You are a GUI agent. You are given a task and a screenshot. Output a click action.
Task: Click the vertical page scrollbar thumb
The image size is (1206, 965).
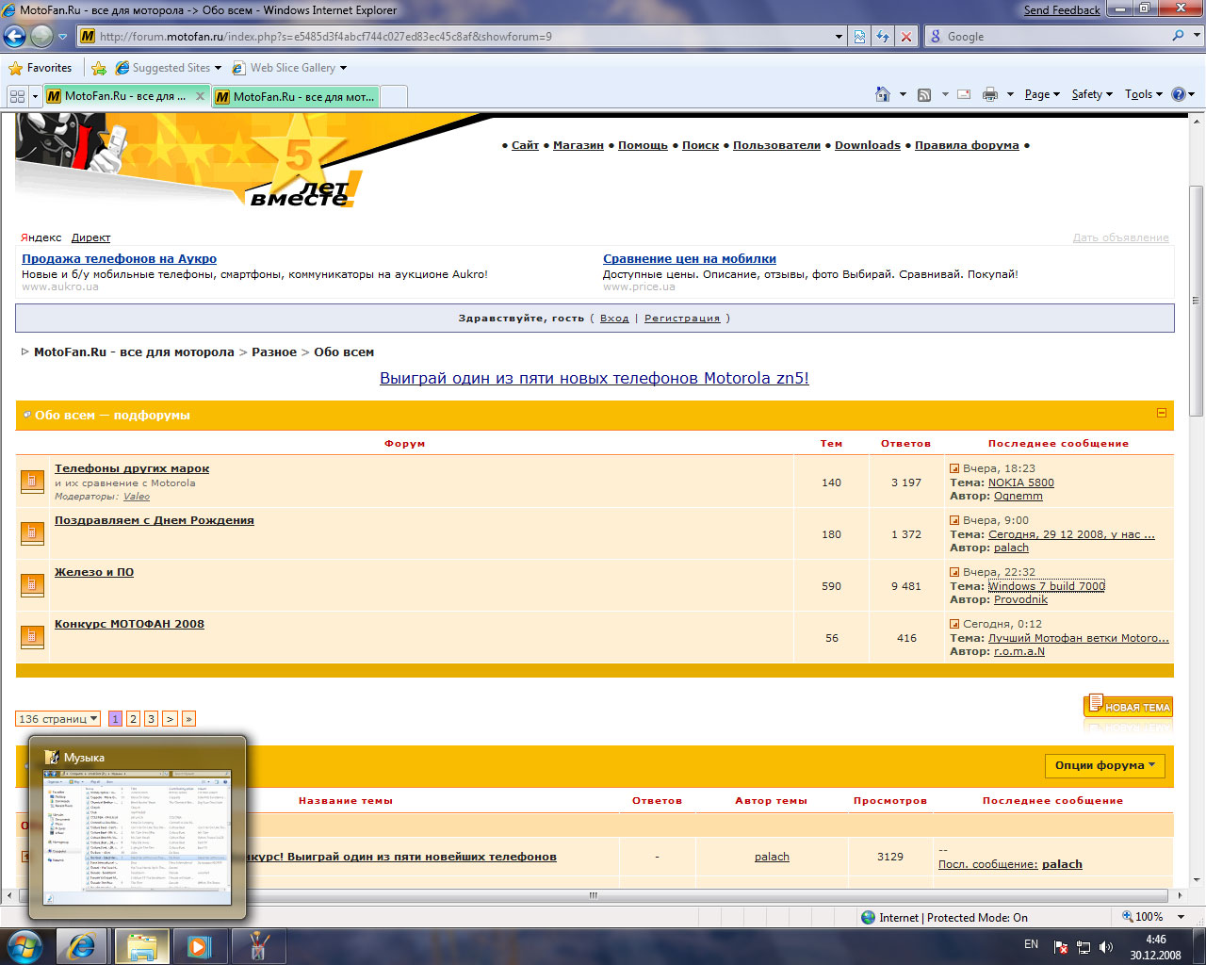[1197, 302]
